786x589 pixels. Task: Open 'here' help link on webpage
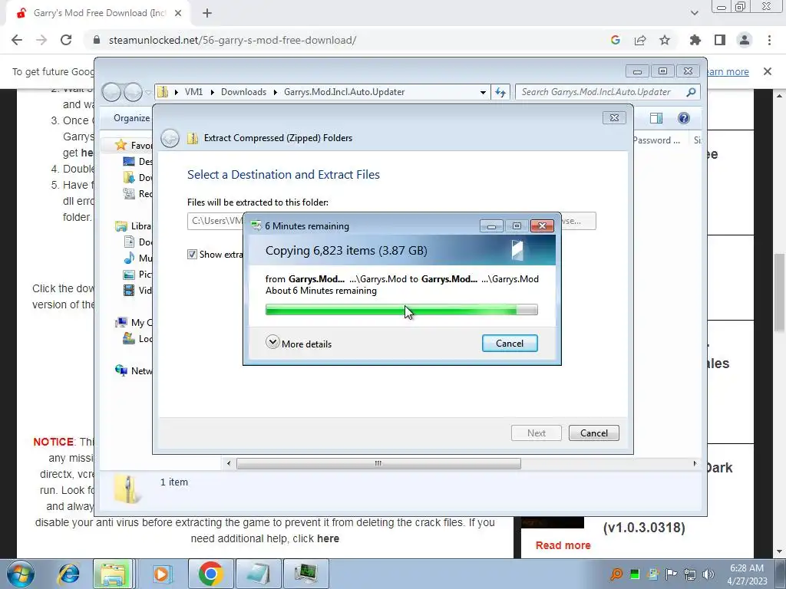[x=328, y=538]
